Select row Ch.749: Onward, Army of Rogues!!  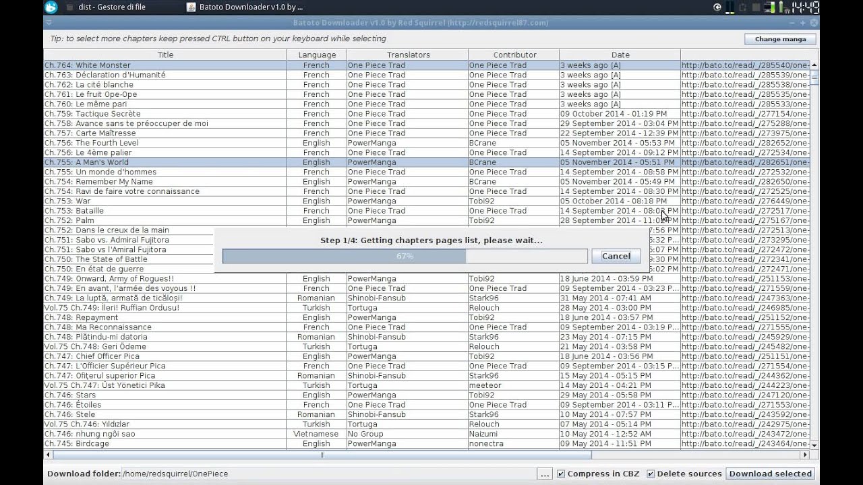427,279
